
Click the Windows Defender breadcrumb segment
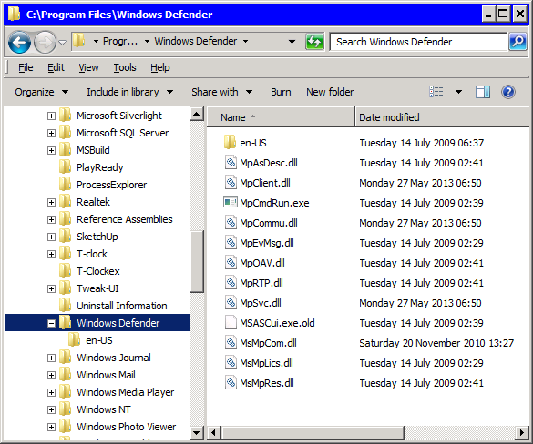pos(196,41)
